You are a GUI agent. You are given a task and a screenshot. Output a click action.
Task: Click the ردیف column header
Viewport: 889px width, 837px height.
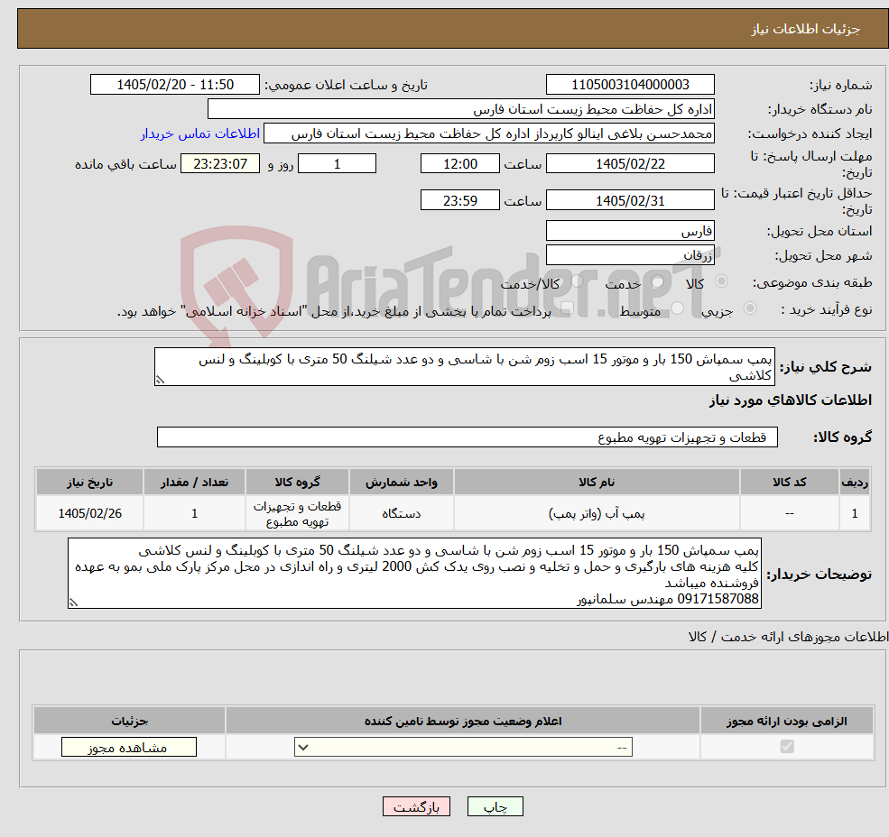coord(855,482)
